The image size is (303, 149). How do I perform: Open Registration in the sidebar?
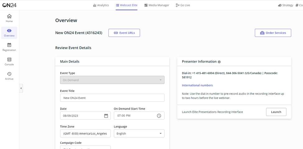tap(9, 47)
